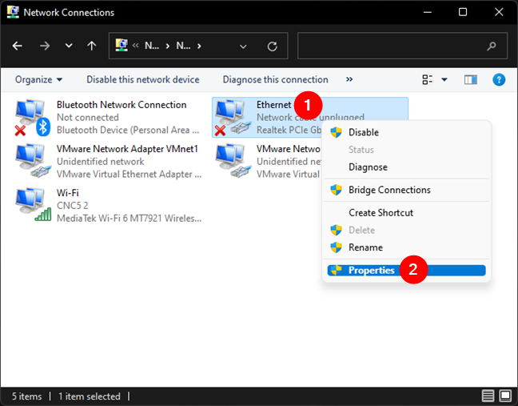Click Disable this network device
Image resolution: width=518 pixels, height=406 pixels.
143,79
